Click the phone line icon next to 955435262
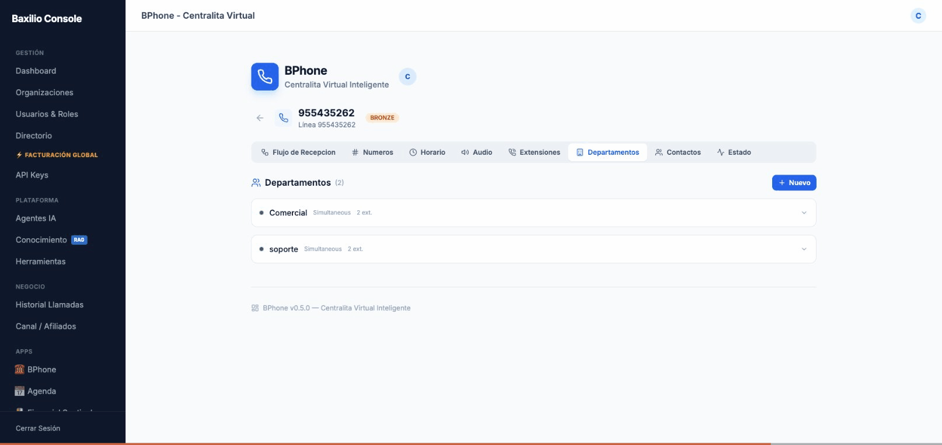 coord(284,118)
